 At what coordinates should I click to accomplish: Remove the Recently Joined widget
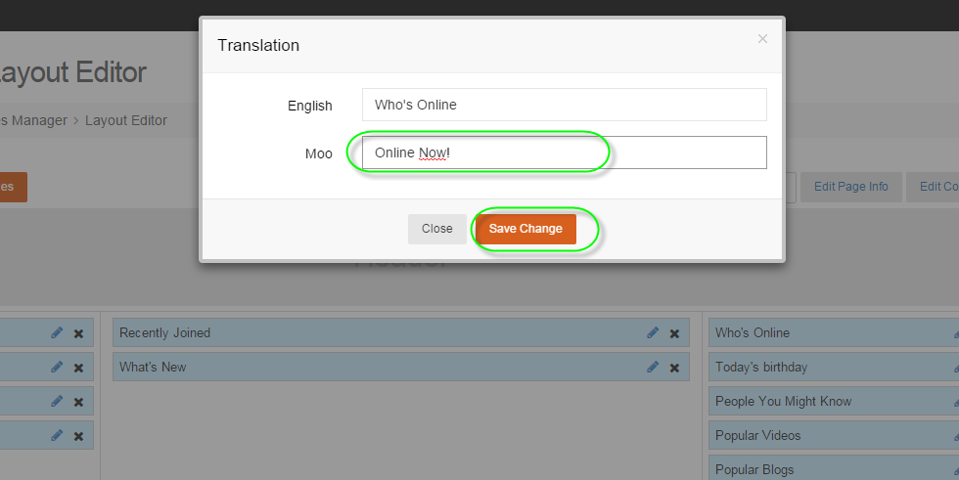click(x=674, y=333)
